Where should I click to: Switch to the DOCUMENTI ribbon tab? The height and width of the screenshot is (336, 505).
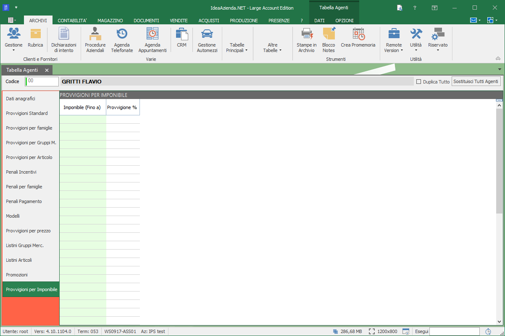coord(146,20)
